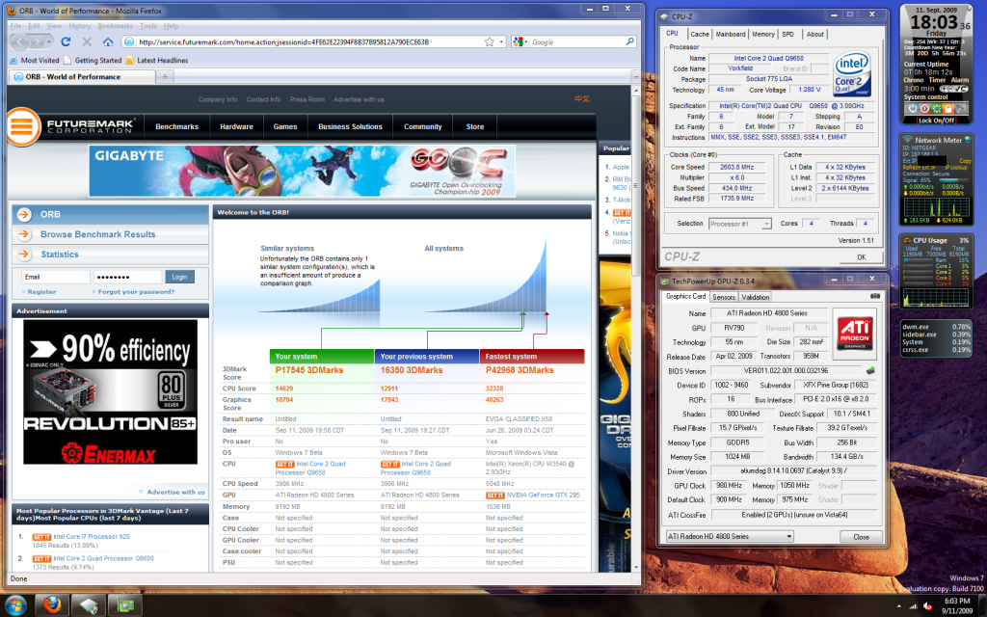Reload the page with Firefox's refresh icon
This screenshot has width=987, height=617.
pos(66,41)
